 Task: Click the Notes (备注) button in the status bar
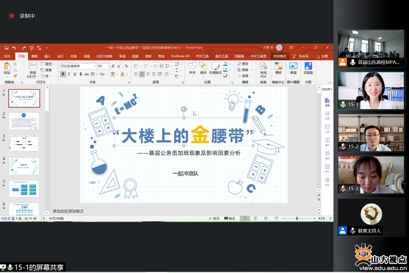tap(214, 219)
